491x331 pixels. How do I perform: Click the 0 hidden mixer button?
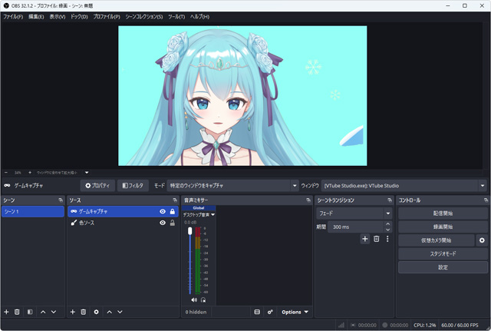[x=196, y=312]
